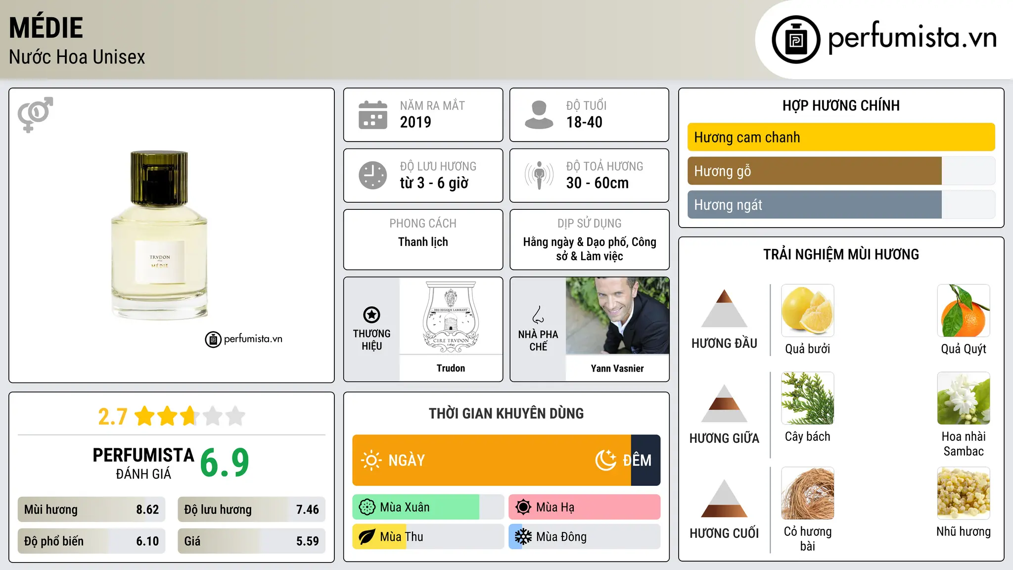The height and width of the screenshot is (570, 1013).
Task: Click the Trudon brand name link
Action: [451, 368]
